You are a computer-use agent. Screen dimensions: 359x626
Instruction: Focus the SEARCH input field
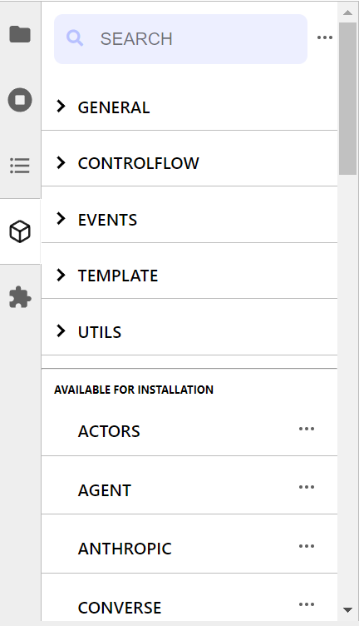(x=180, y=39)
